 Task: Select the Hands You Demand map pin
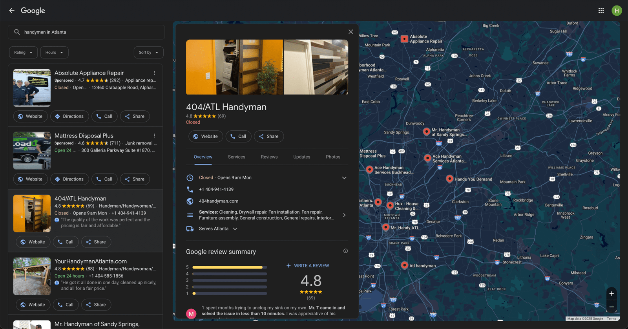450,178
